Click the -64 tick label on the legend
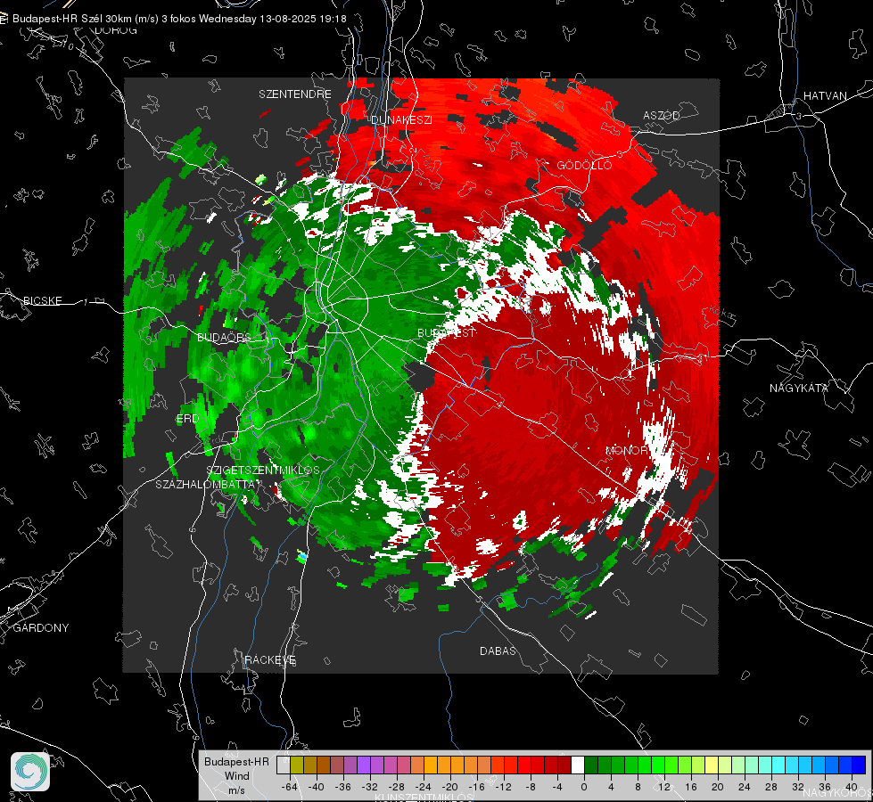Screen dimensions: 873x802 pos(289,787)
